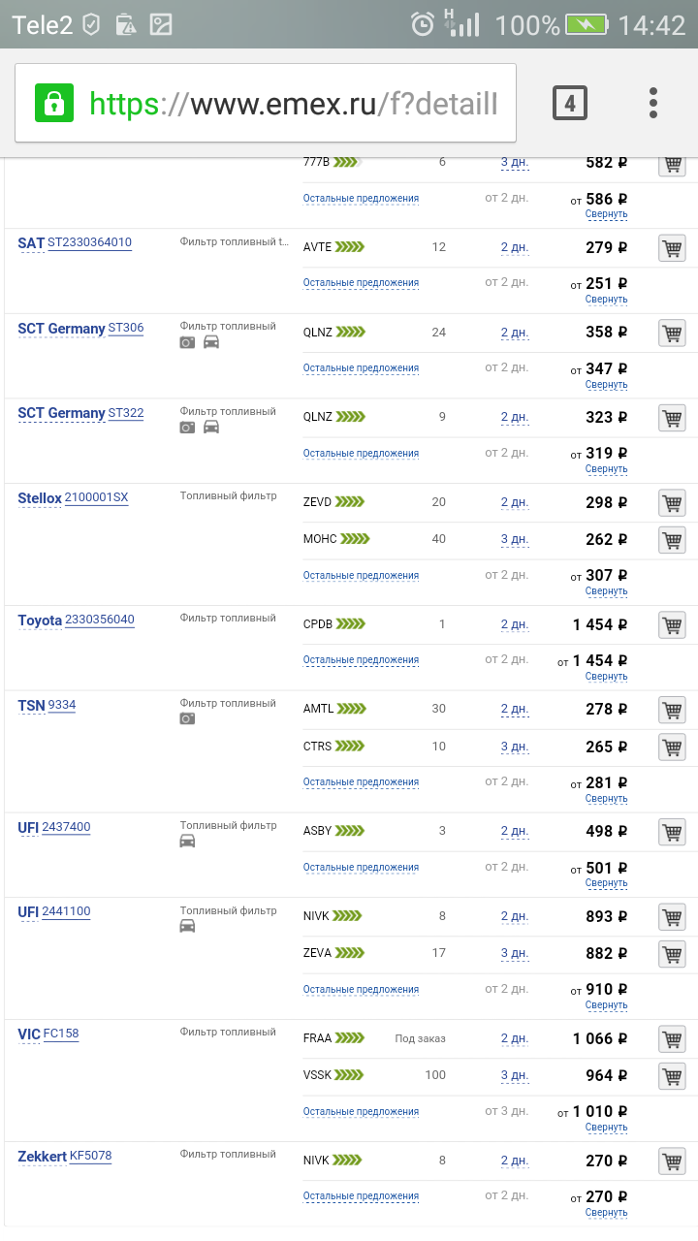
Task: Open the Stellox 2100001SX part link
Action: 96,498
